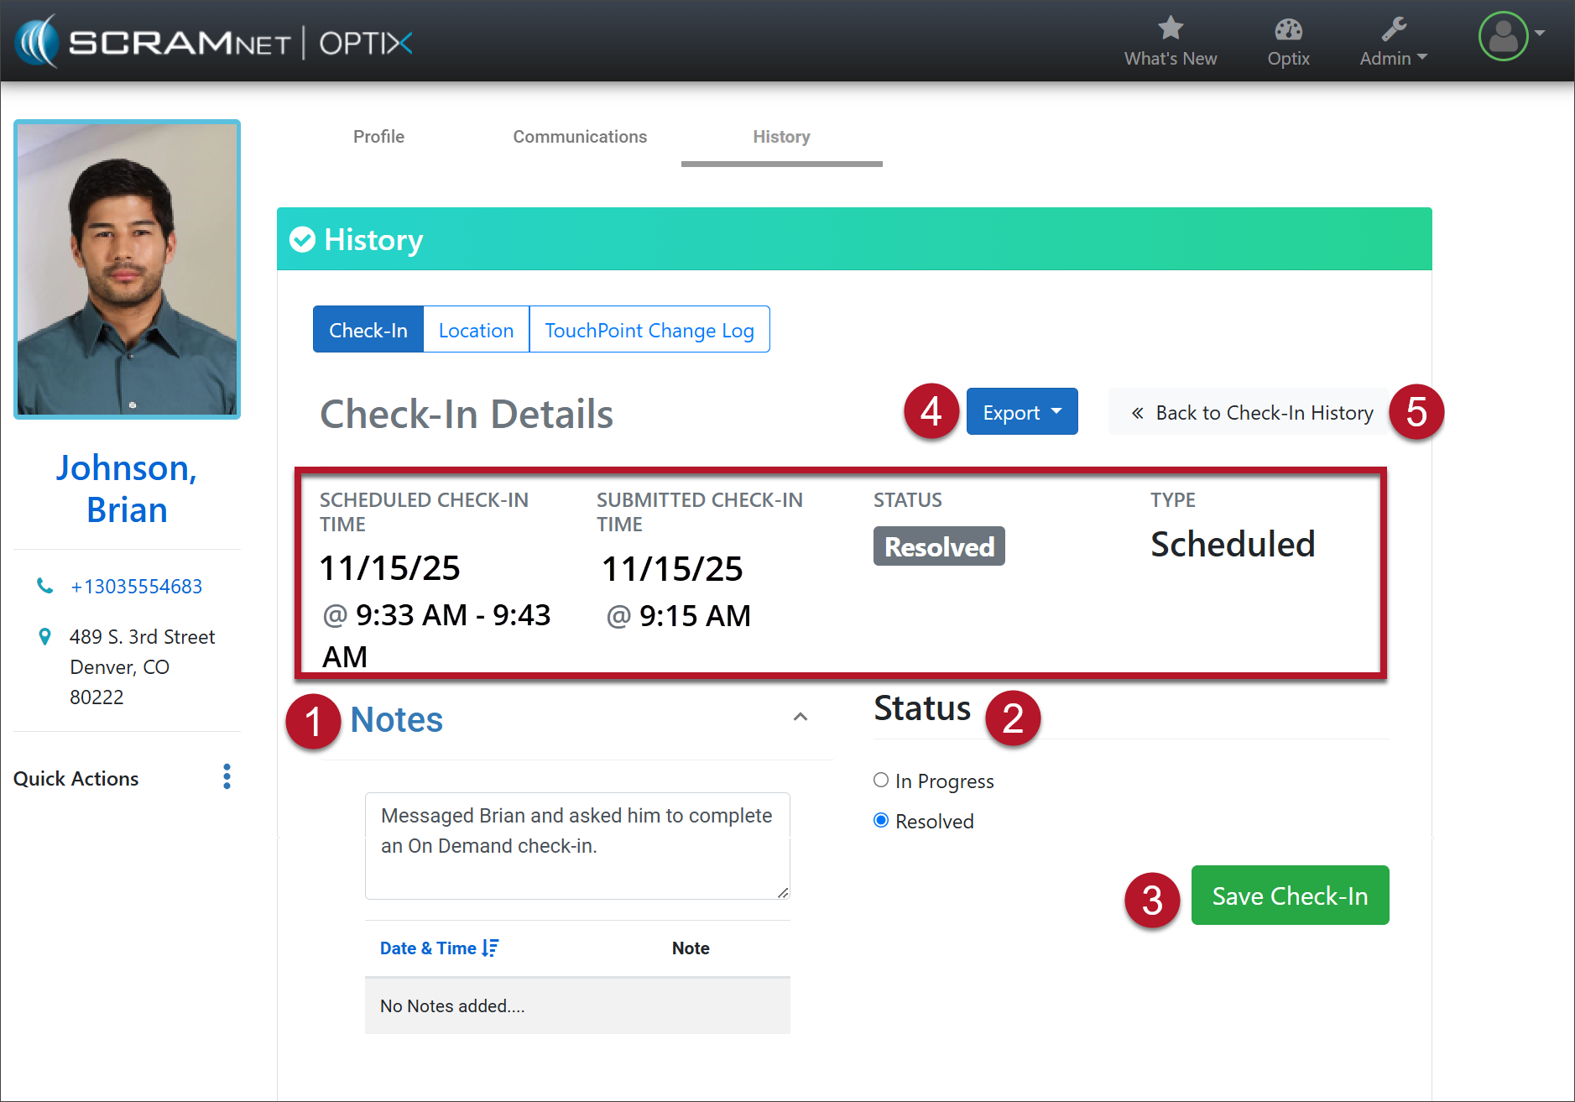The height and width of the screenshot is (1102, 1575).
Task: Open the TouchPoint Change Log tab
Action: point(649,330)
